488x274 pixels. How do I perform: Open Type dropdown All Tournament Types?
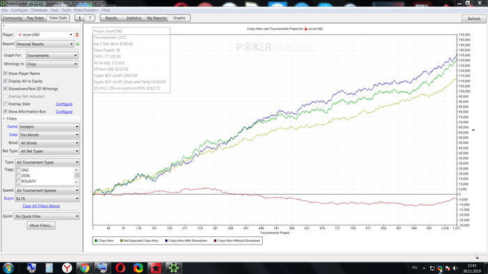tap(47, 162)
